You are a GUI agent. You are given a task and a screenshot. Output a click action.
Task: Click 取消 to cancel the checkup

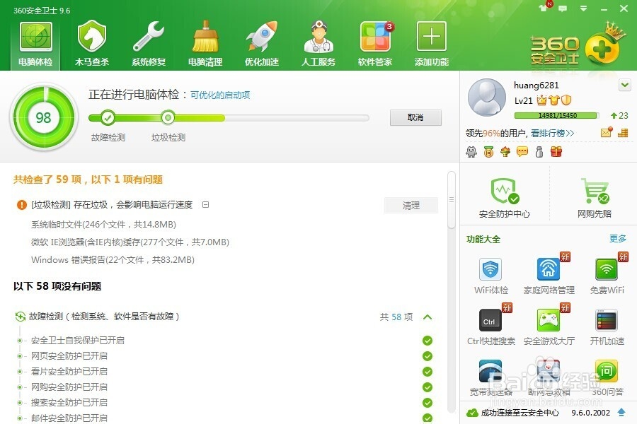[415, 117]
